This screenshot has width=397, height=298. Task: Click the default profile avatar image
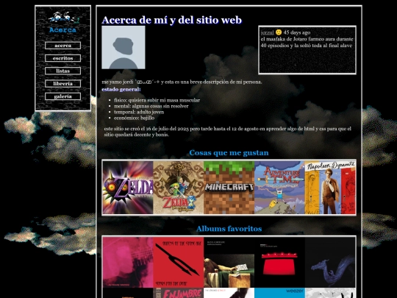click(124, 47)
